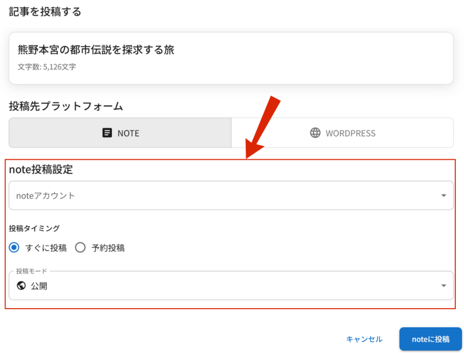This screenshot has width=464, height=353.
Task: Click the globe icon beside WORDPRESS
Action: click(x=315, y=133)
